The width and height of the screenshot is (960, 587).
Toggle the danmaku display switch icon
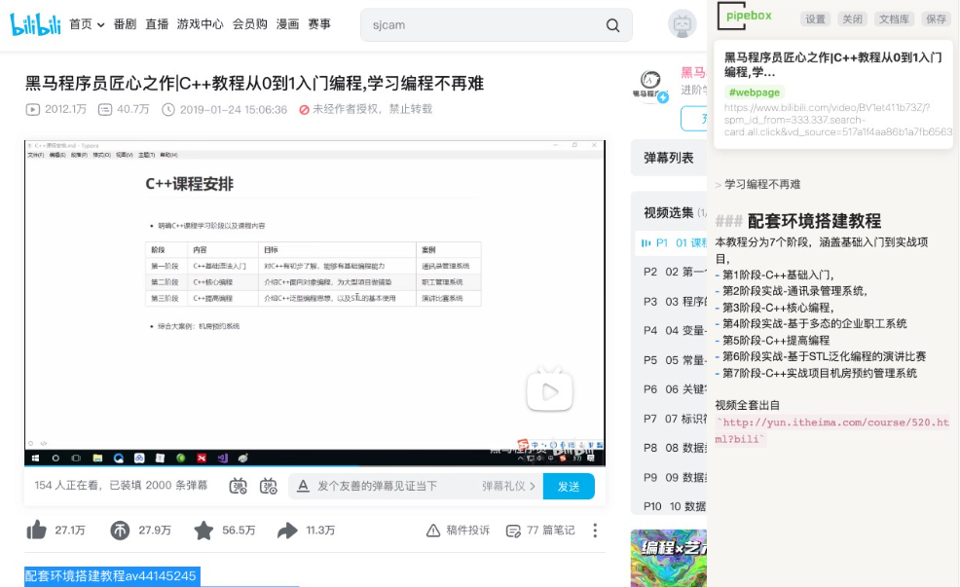(x=239, y=486)
